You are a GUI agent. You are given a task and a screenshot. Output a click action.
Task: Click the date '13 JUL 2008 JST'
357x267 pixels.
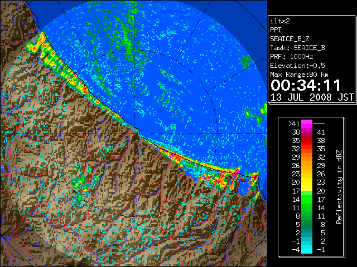pyautogui.click(x=312, y=97)
